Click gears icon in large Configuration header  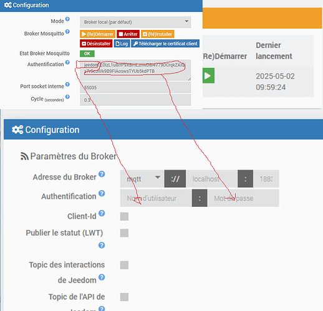click(17, 130)
